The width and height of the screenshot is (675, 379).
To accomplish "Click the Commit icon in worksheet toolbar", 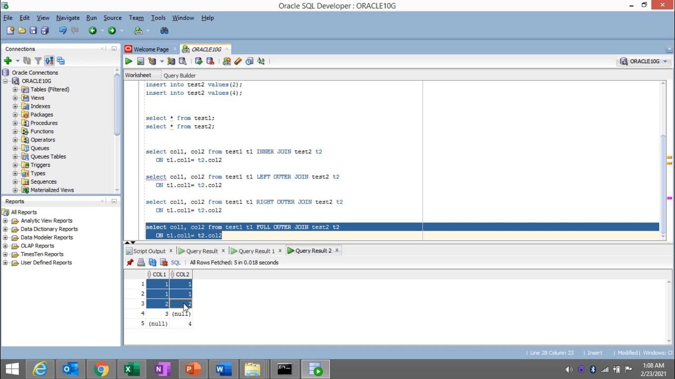I will pyautogui.click(x=199, y=61).
